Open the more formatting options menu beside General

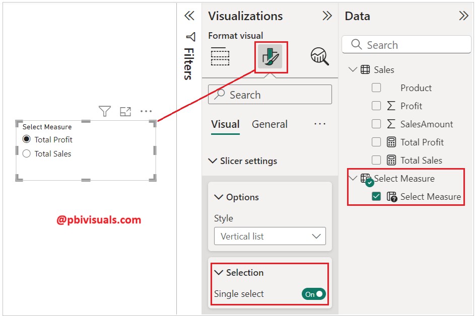[x=320, y=124]
